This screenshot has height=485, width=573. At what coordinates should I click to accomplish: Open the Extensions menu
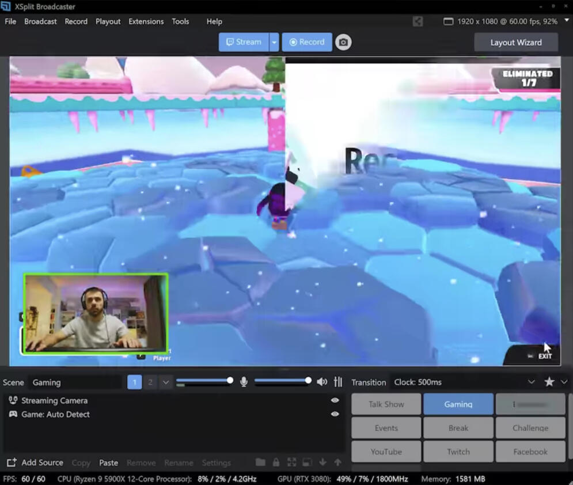[x=146, y=21]
